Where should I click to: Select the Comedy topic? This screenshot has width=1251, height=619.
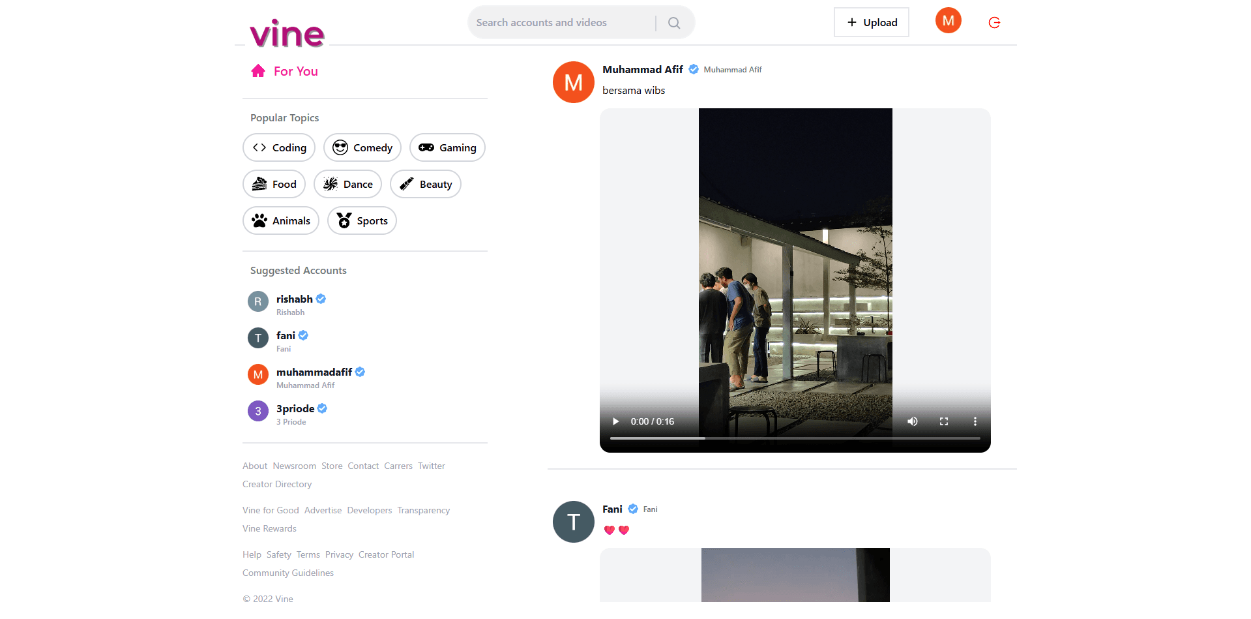(x=362, y=147)
